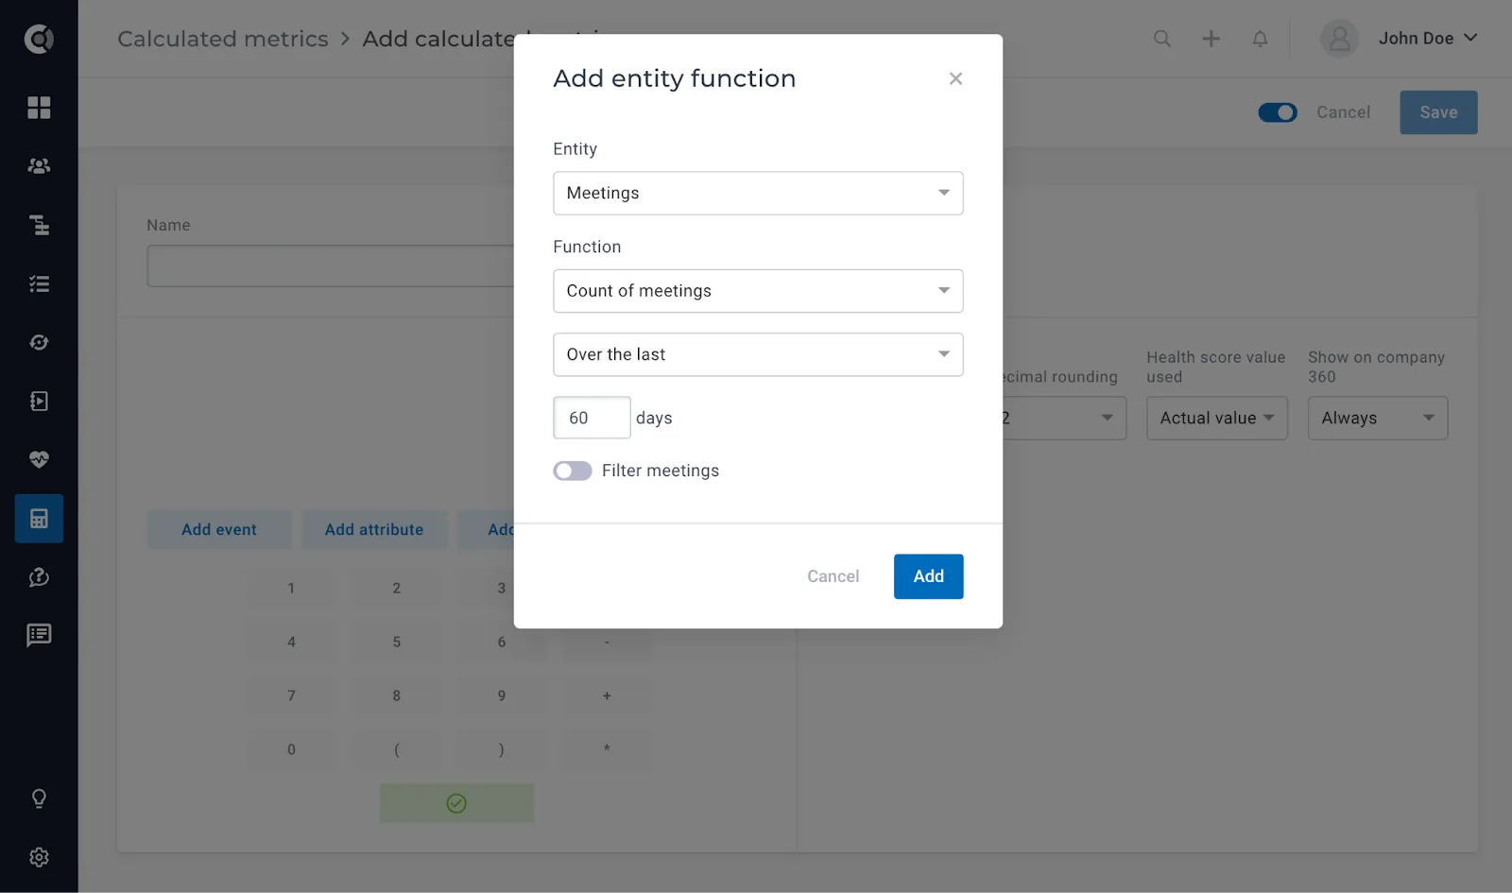Viewport: 1512px width, 893px height.
Task: Open the Entity dropdown showing Meetings
Action: point(758,193)
